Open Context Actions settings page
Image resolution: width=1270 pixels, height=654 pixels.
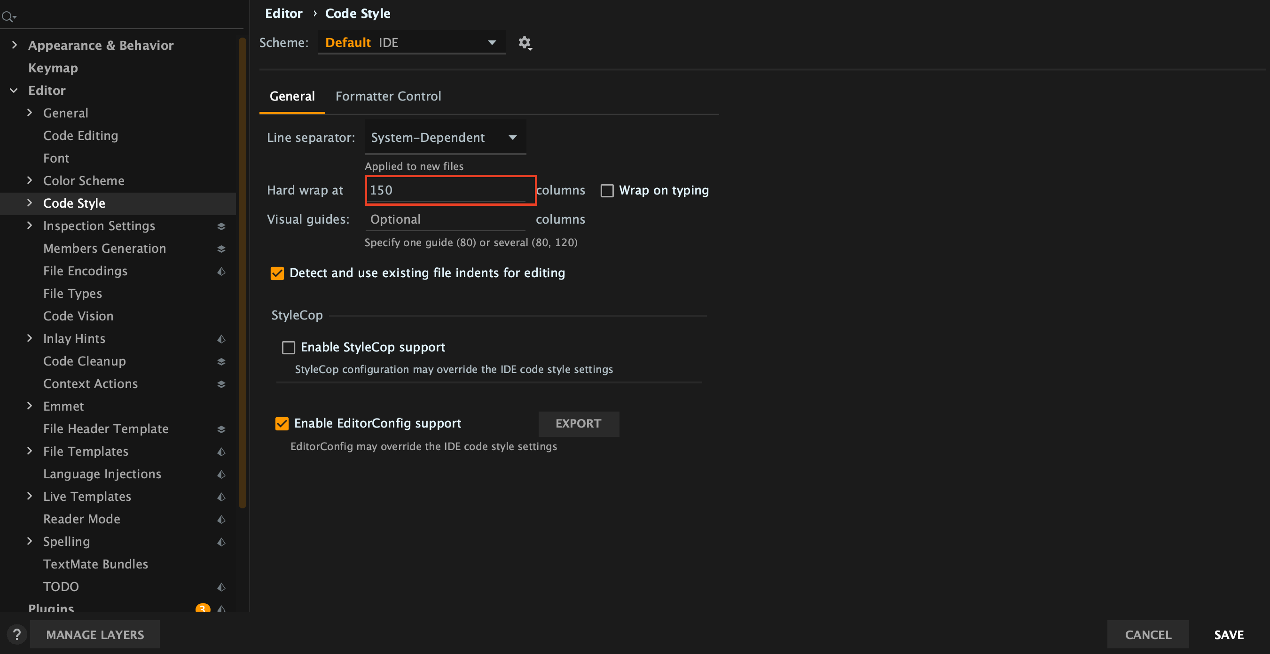coord(90,384)
